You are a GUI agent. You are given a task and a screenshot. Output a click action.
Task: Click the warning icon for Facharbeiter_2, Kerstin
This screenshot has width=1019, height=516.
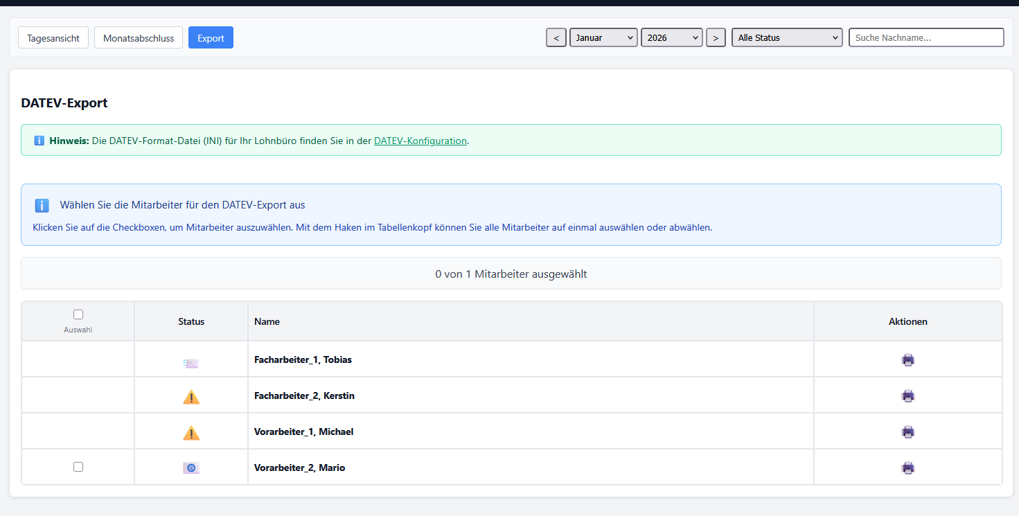pos(191,397)
